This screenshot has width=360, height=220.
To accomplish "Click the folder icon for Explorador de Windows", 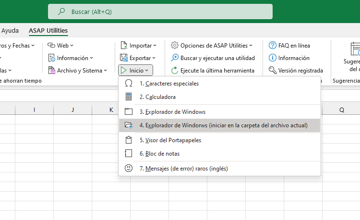I will click(129, 111).
